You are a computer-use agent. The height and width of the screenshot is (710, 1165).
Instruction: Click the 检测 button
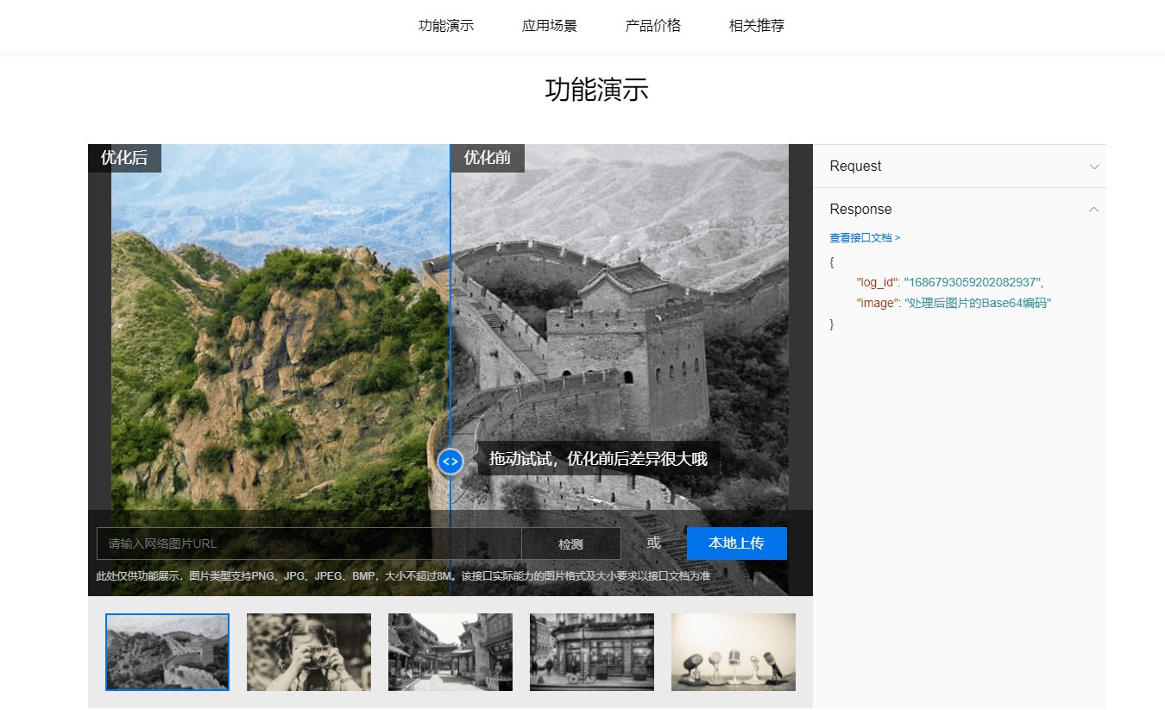pos(570,543)
